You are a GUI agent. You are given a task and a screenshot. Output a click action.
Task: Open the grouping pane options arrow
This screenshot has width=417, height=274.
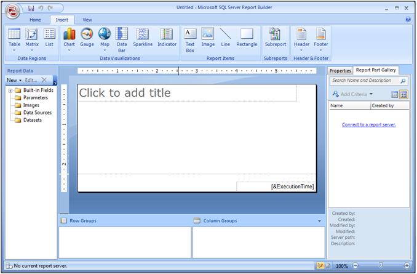[319, 221]
